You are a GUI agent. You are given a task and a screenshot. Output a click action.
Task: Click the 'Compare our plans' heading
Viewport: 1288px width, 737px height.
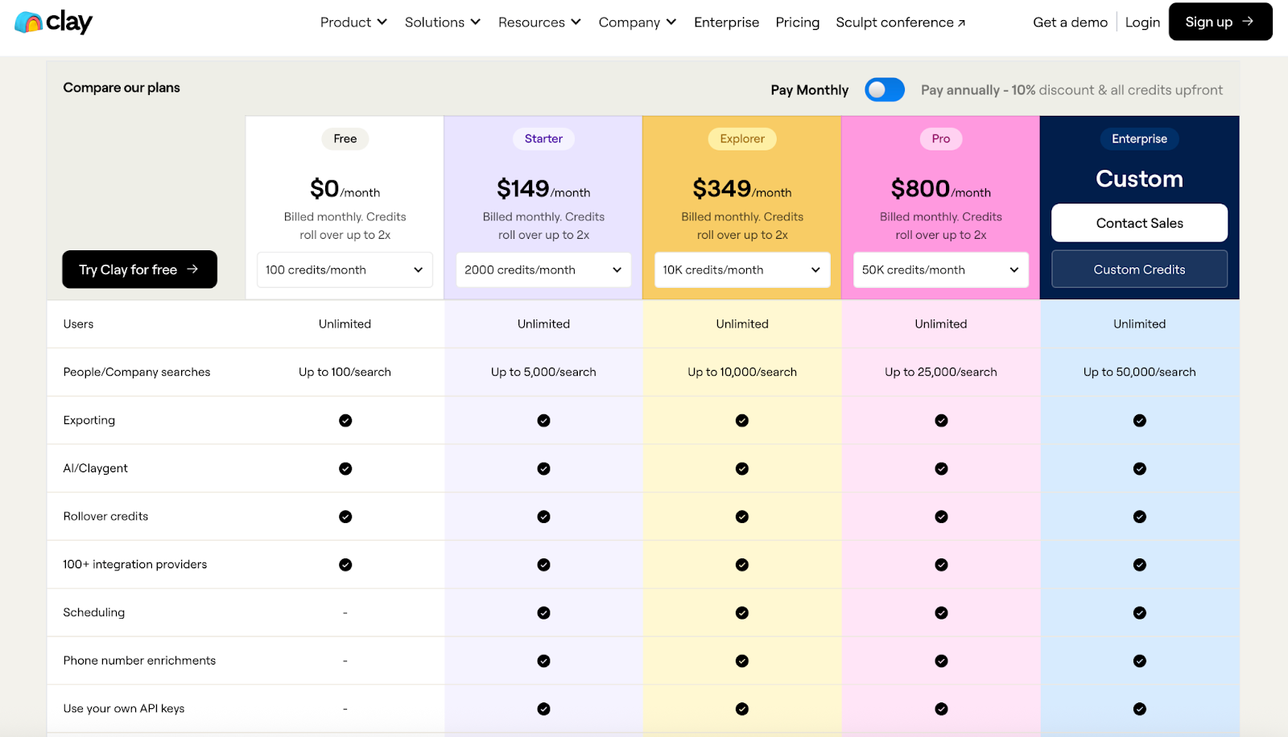(x=122, y=88)
